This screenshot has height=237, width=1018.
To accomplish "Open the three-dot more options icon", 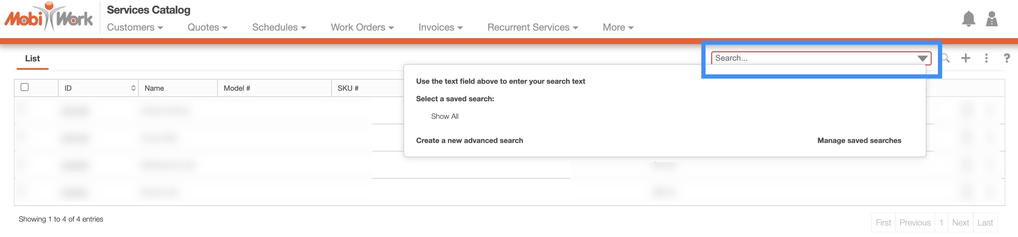I will [986, 58].
